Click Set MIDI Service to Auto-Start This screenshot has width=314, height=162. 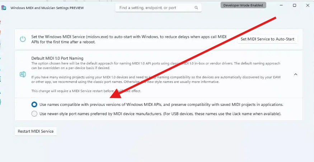point(267,39)
